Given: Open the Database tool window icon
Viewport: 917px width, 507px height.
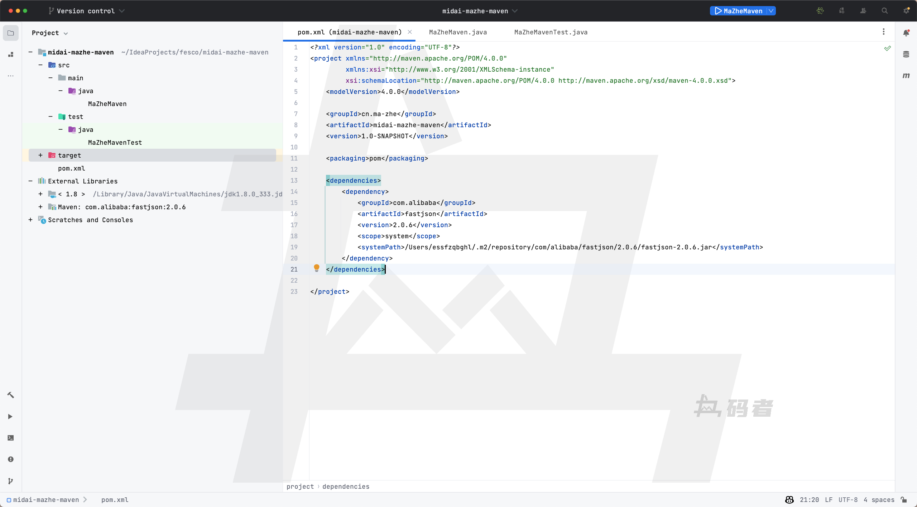Looking at the screenshot, I should click(x=906, y=54).
